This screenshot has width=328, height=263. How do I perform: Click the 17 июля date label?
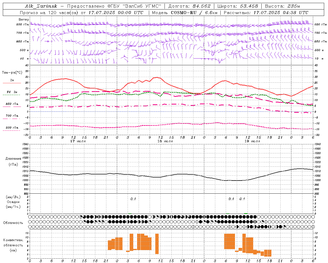point(78,141)
